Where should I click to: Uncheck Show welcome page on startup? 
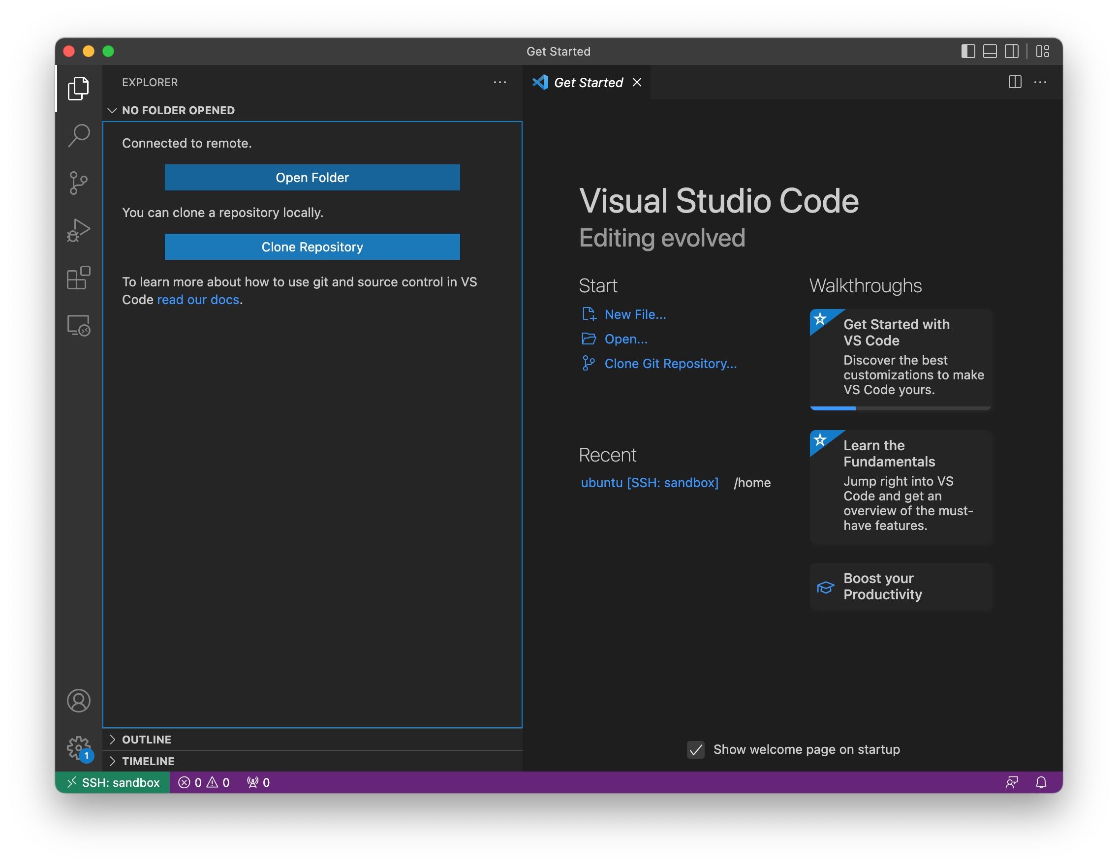695,750
